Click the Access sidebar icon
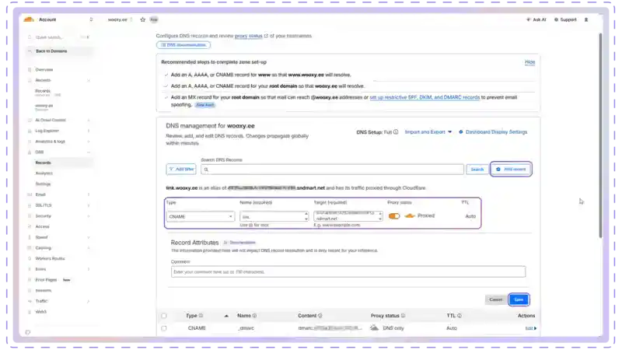622x350 pixels. pos(30,226)
